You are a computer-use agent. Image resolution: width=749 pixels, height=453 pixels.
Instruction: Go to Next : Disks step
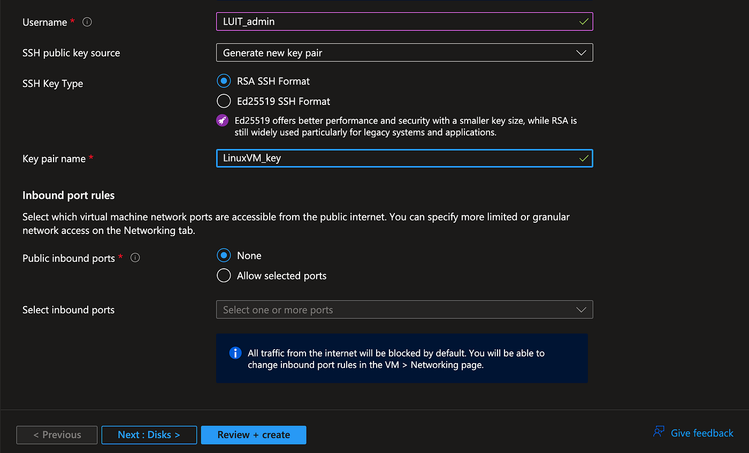coord(149,435)
